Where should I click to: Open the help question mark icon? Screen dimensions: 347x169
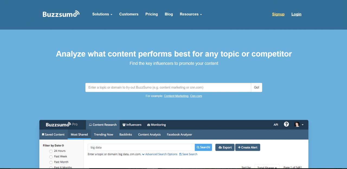(286, 124)
